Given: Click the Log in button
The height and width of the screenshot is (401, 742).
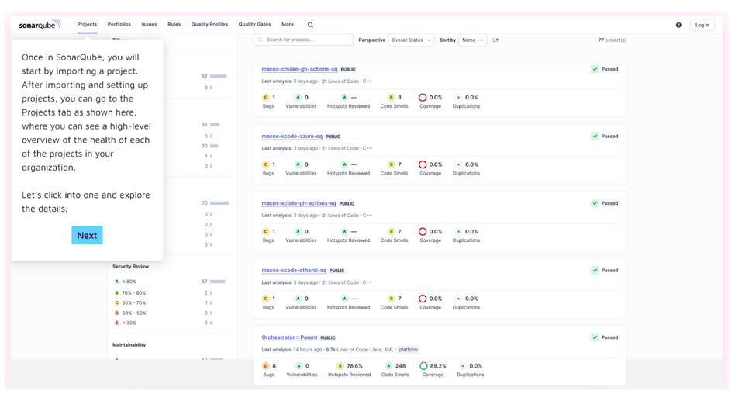Looking at the screenshot, I should 702,25.
